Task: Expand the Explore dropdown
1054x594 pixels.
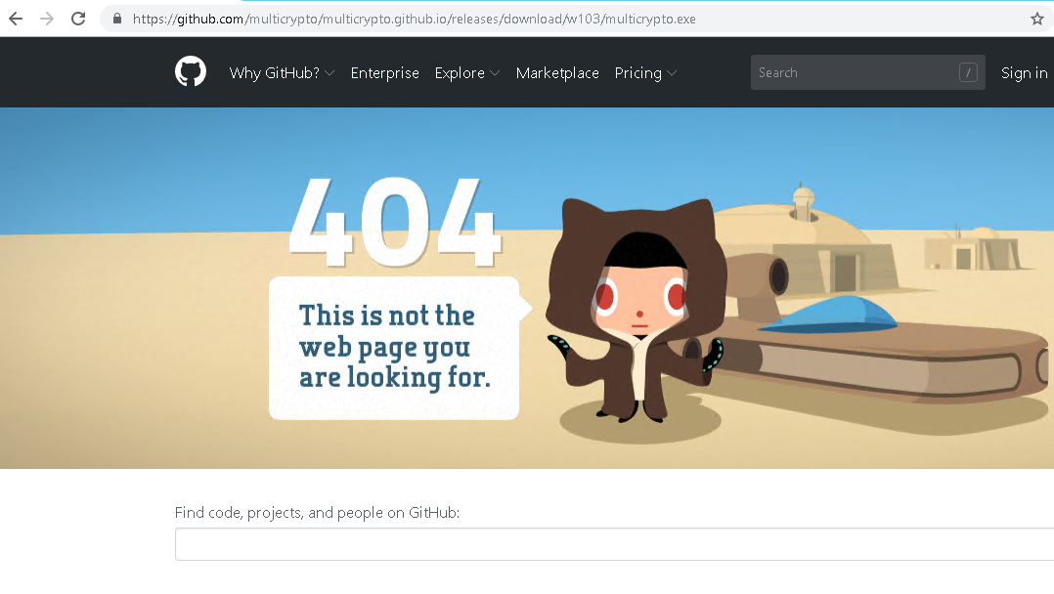Action: pos(467,72)
